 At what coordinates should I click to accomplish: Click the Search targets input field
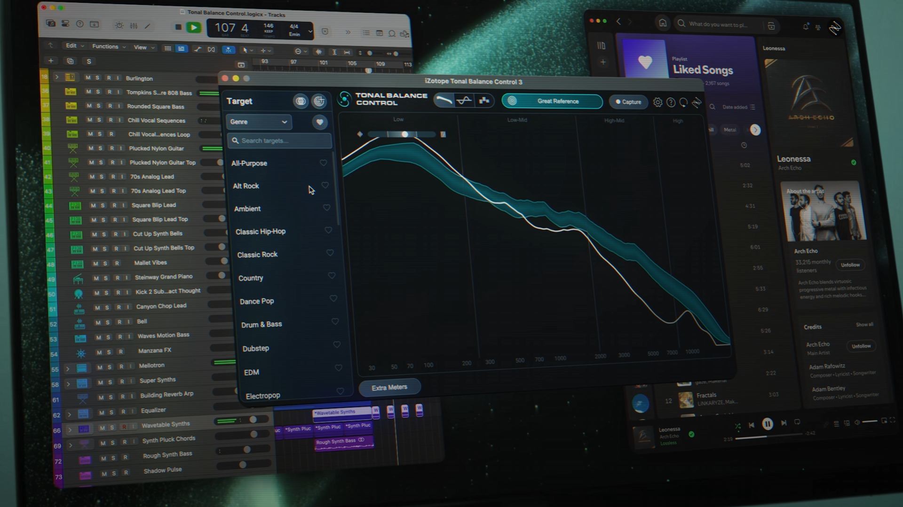280,141
